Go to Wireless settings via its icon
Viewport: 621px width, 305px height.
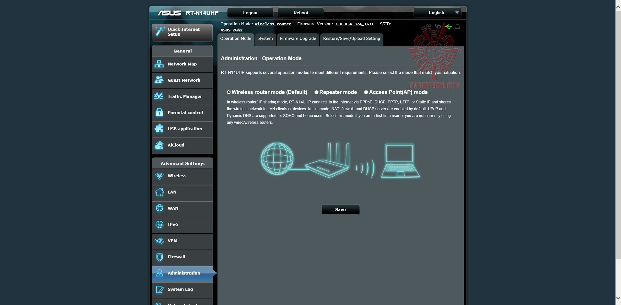[159, 176]
